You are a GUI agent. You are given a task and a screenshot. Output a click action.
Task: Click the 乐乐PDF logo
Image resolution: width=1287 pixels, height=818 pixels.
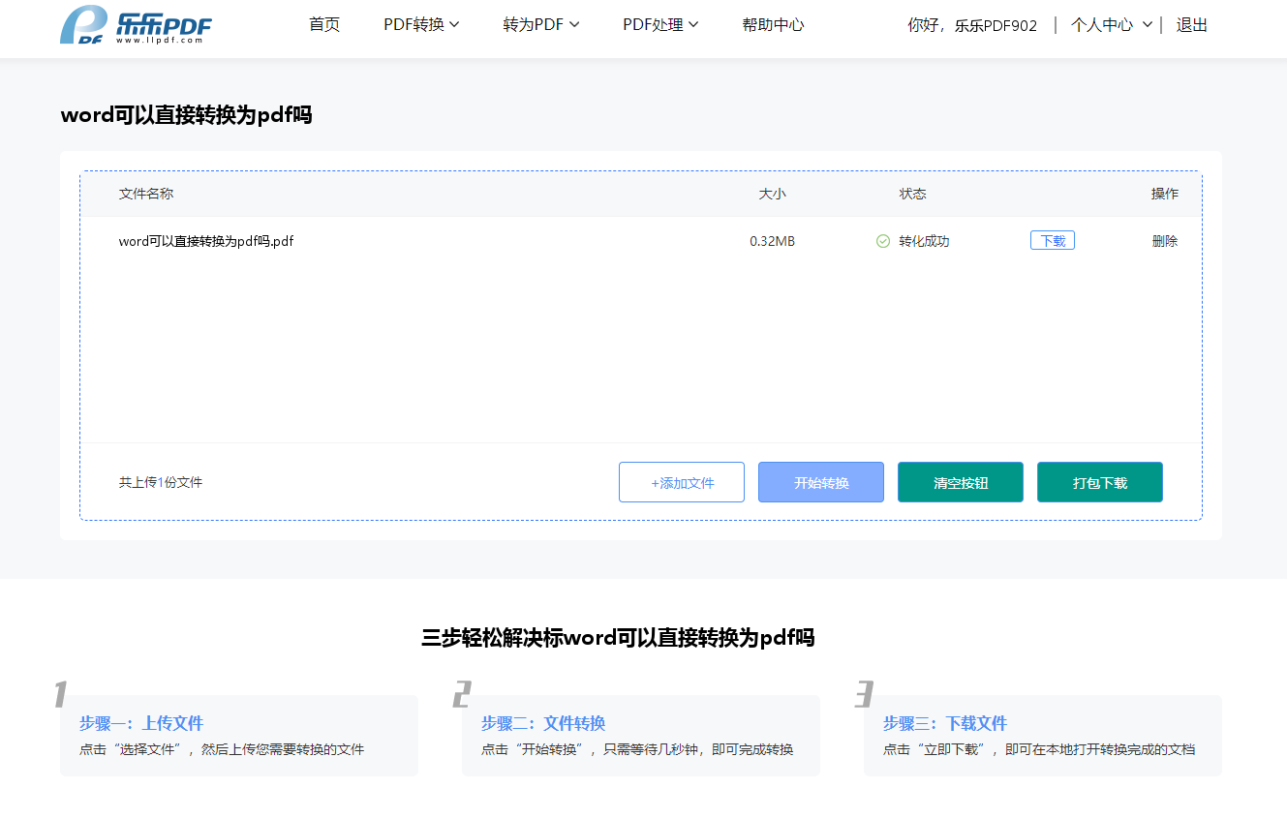pos(136,25)
